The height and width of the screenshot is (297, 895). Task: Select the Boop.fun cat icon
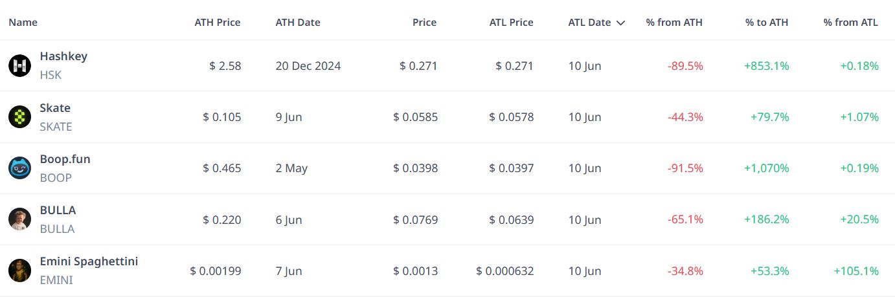[19, 168]
